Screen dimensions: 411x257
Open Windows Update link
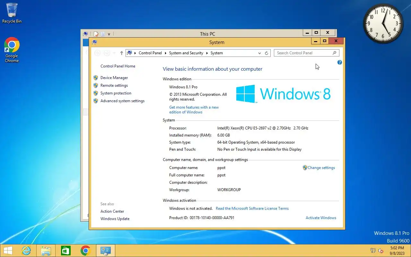click(115, 219)
